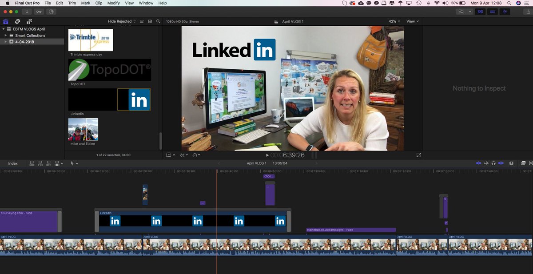Select elaineball.co.uk/campaigns Fade title
533x274 pixels.
(x=351, y=230)
